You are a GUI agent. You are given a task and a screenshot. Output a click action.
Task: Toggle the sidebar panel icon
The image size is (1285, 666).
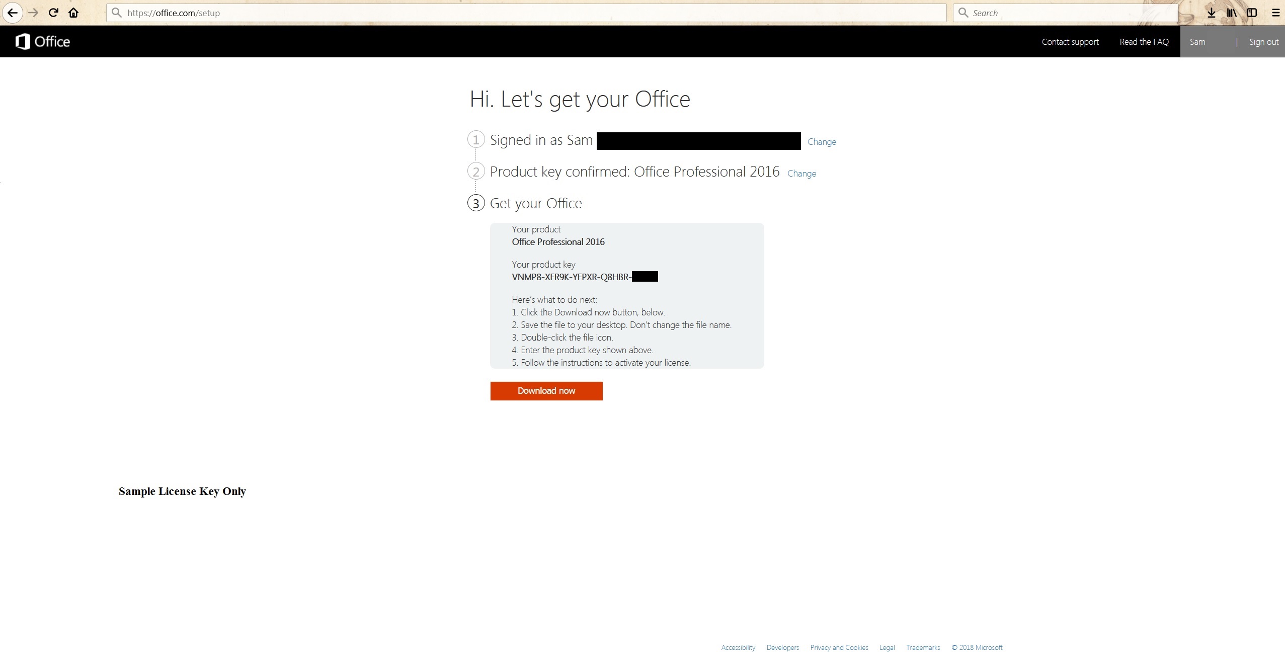click(x=1252, y=13)
